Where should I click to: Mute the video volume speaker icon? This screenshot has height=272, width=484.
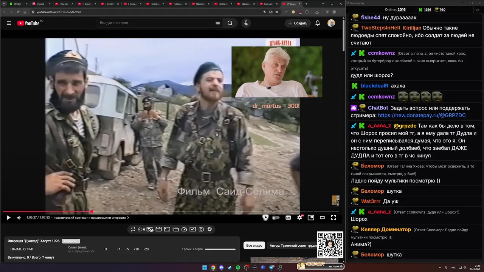19,218
